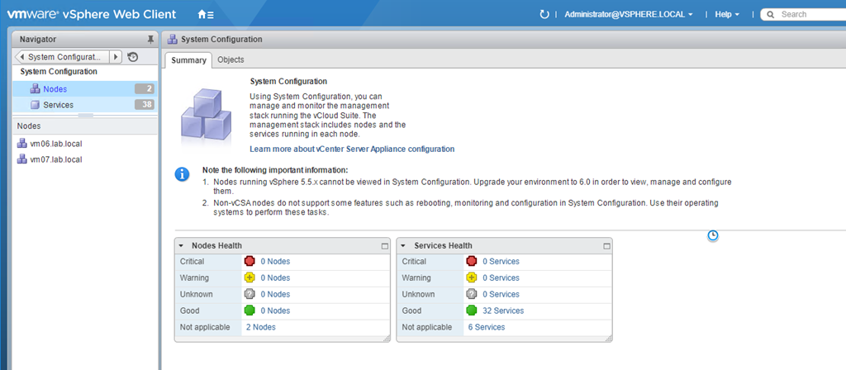Image resolution: width=846 pixels, height=370 pixels.
Task: Open Learn more about vCenter Server Appliance link
Action: [x=351, y=149]
